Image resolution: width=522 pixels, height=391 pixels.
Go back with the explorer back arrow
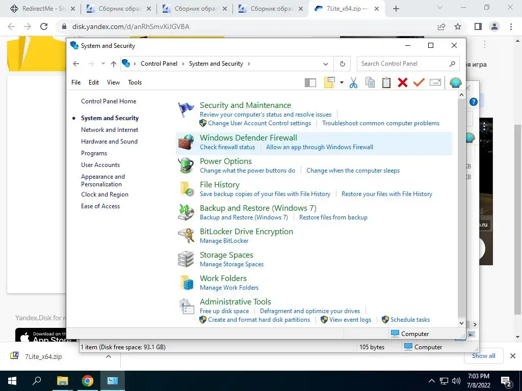[76, 64]
